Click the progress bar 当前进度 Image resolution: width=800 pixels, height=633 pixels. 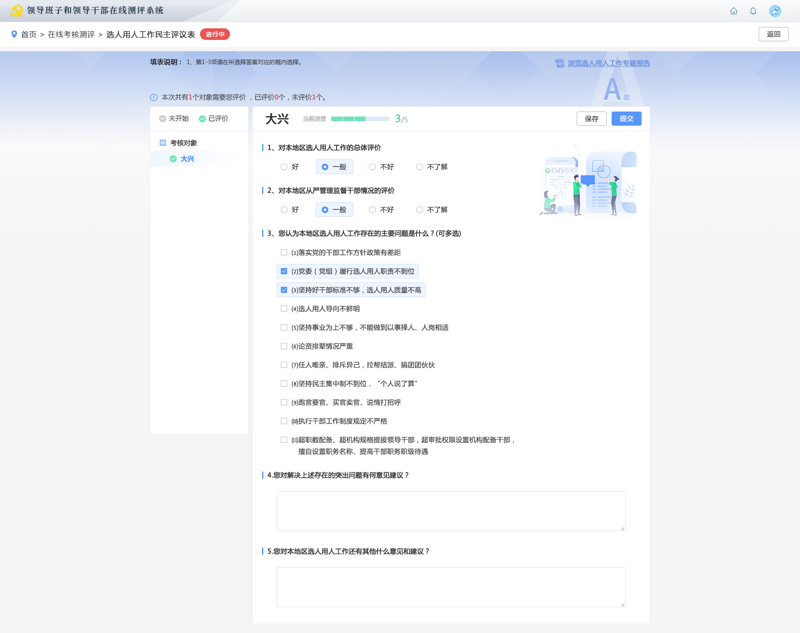click(360, 119)
